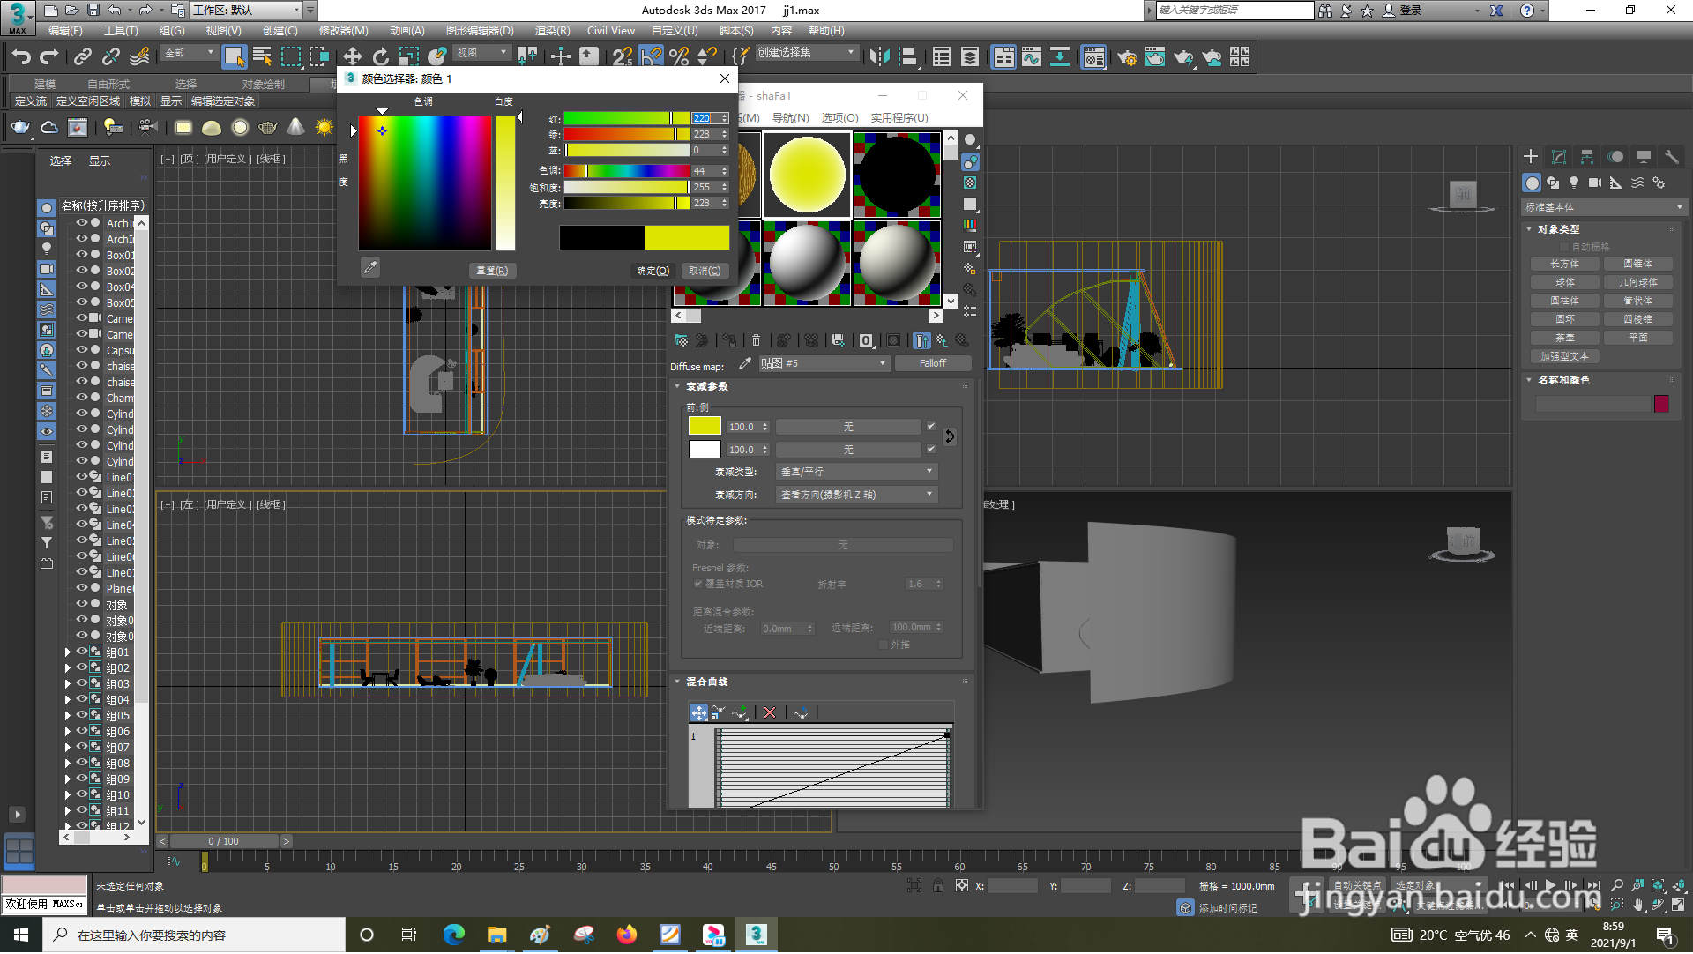Expand the 组01 tree item
This screenshot has height=954, width=1693.
(68, 652)
